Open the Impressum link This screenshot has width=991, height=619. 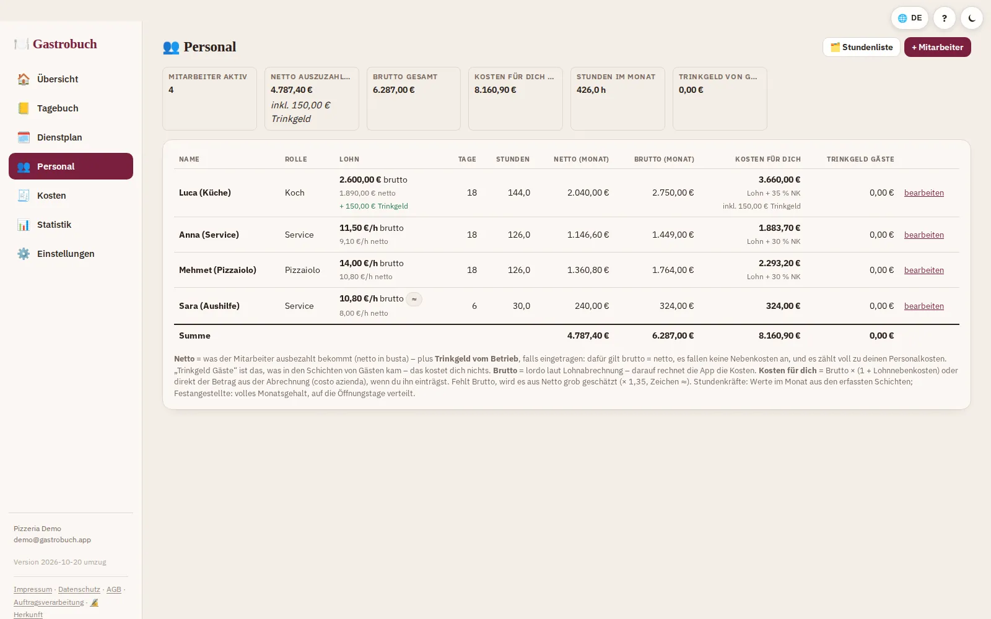(x=33, y=589)
